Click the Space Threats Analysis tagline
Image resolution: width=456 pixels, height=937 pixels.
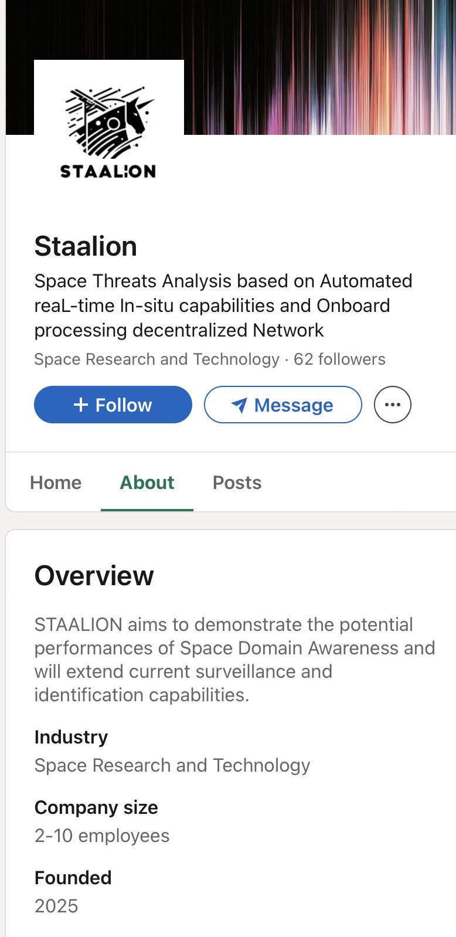[x=223, y=305]
